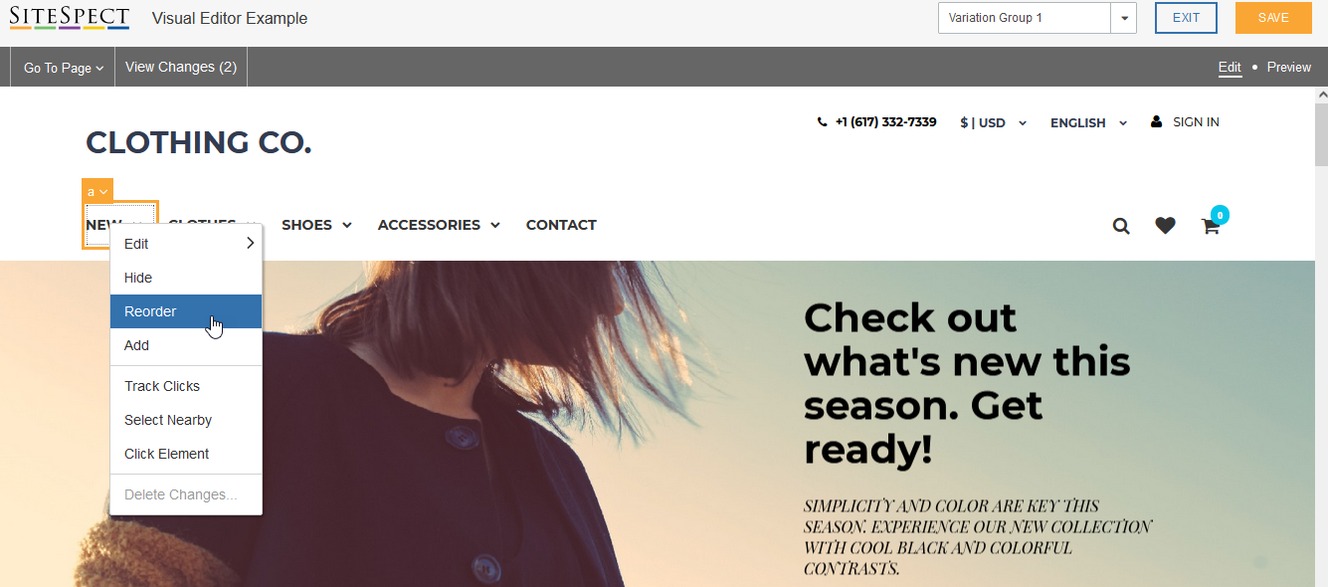This screenshot has width=1328, height=587.
Task: Click the page vertical scrollbar thumb
Action: (x=1321, y=134)
